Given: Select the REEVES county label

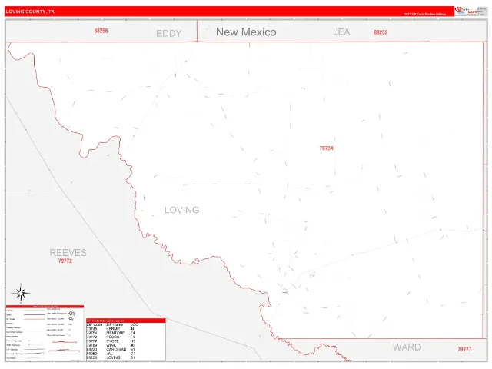Looking at the screenshot, I should pyautogui.click(x=68, y=253).
